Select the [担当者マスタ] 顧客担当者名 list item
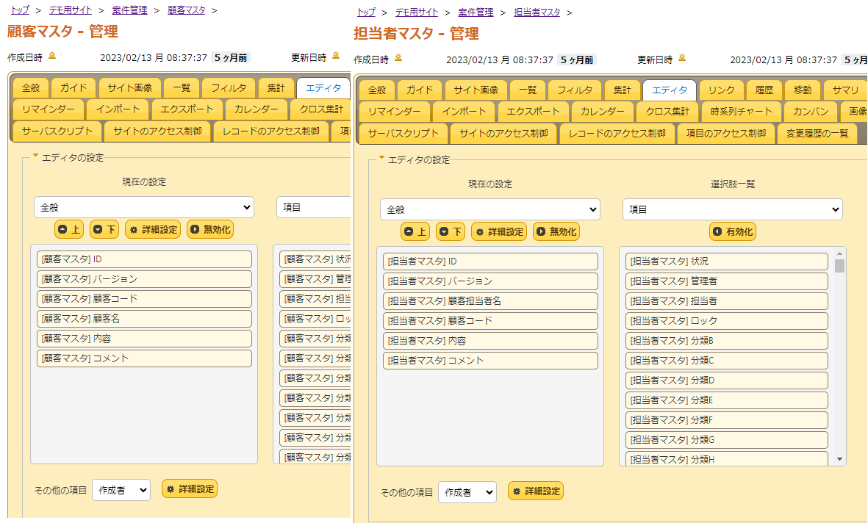The image size is (868, 523). pyautogui.click(x=490, y=301)
